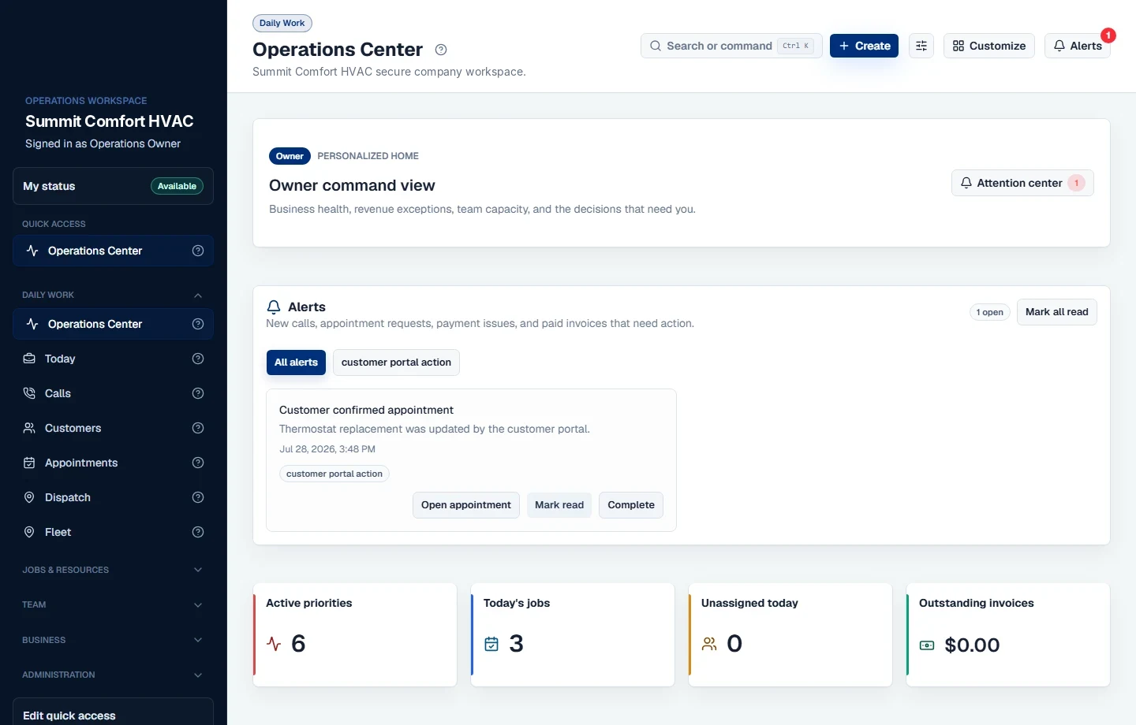Click the Customize button
Viewport: 1136px width, 725px height.
(x=989, y=46)
